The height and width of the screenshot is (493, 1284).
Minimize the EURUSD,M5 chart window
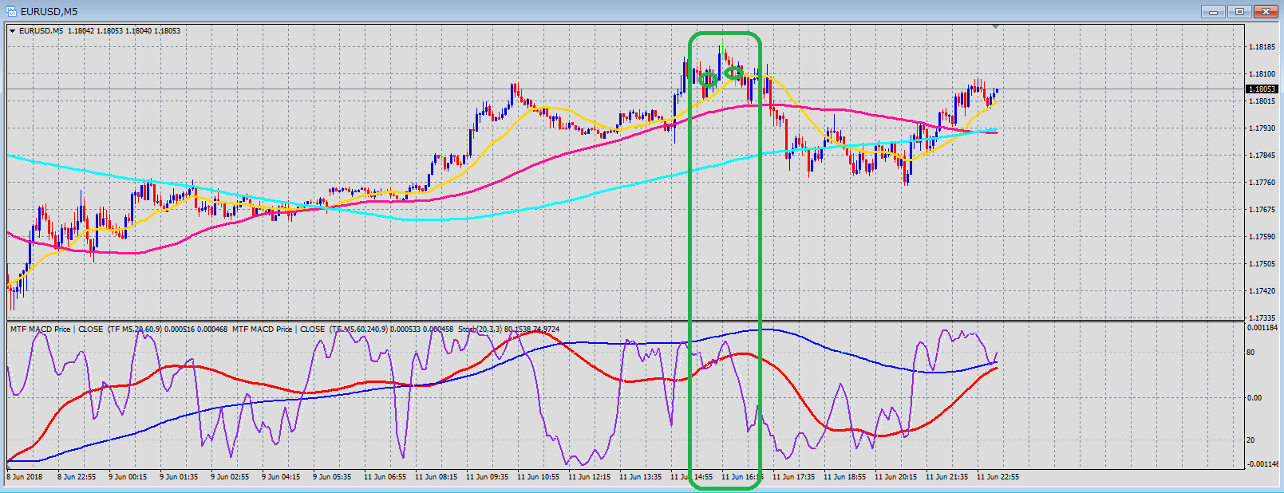coord(1213,11)
